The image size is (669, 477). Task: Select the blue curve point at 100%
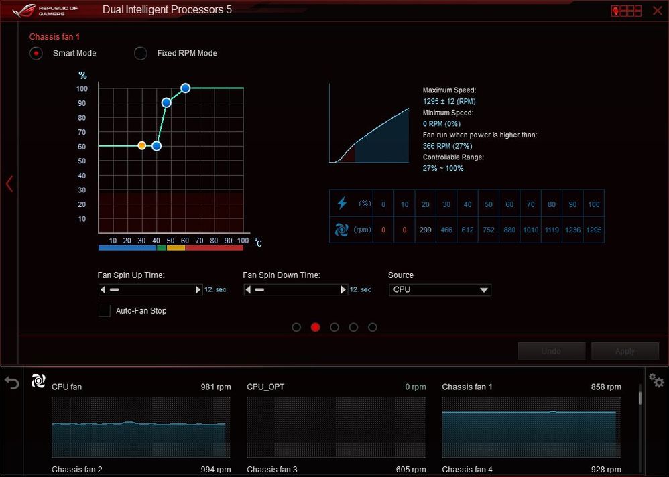click(x=185, y=88)
